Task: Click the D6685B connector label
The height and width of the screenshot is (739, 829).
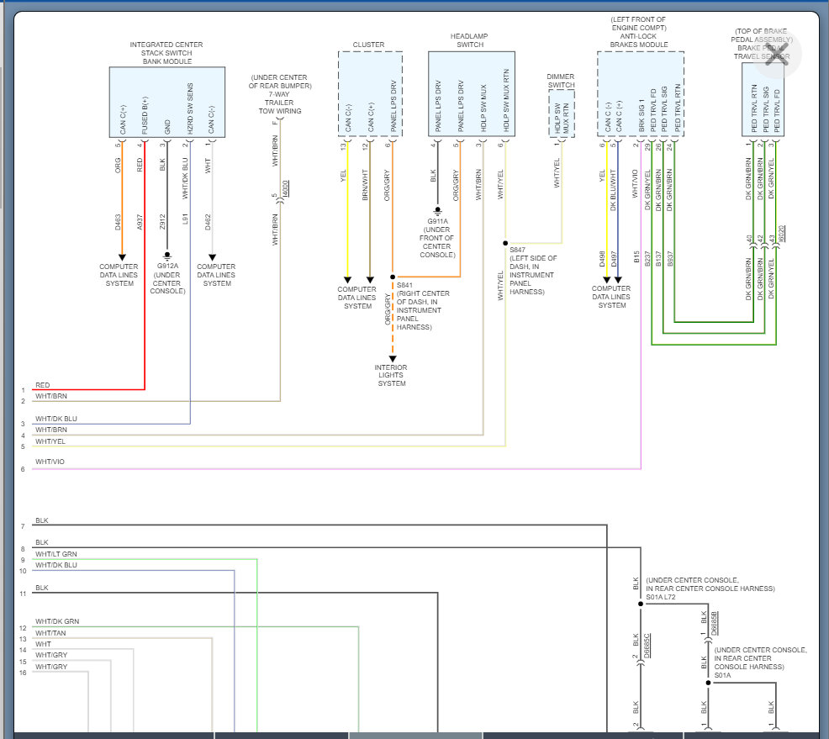Action: 715,623
